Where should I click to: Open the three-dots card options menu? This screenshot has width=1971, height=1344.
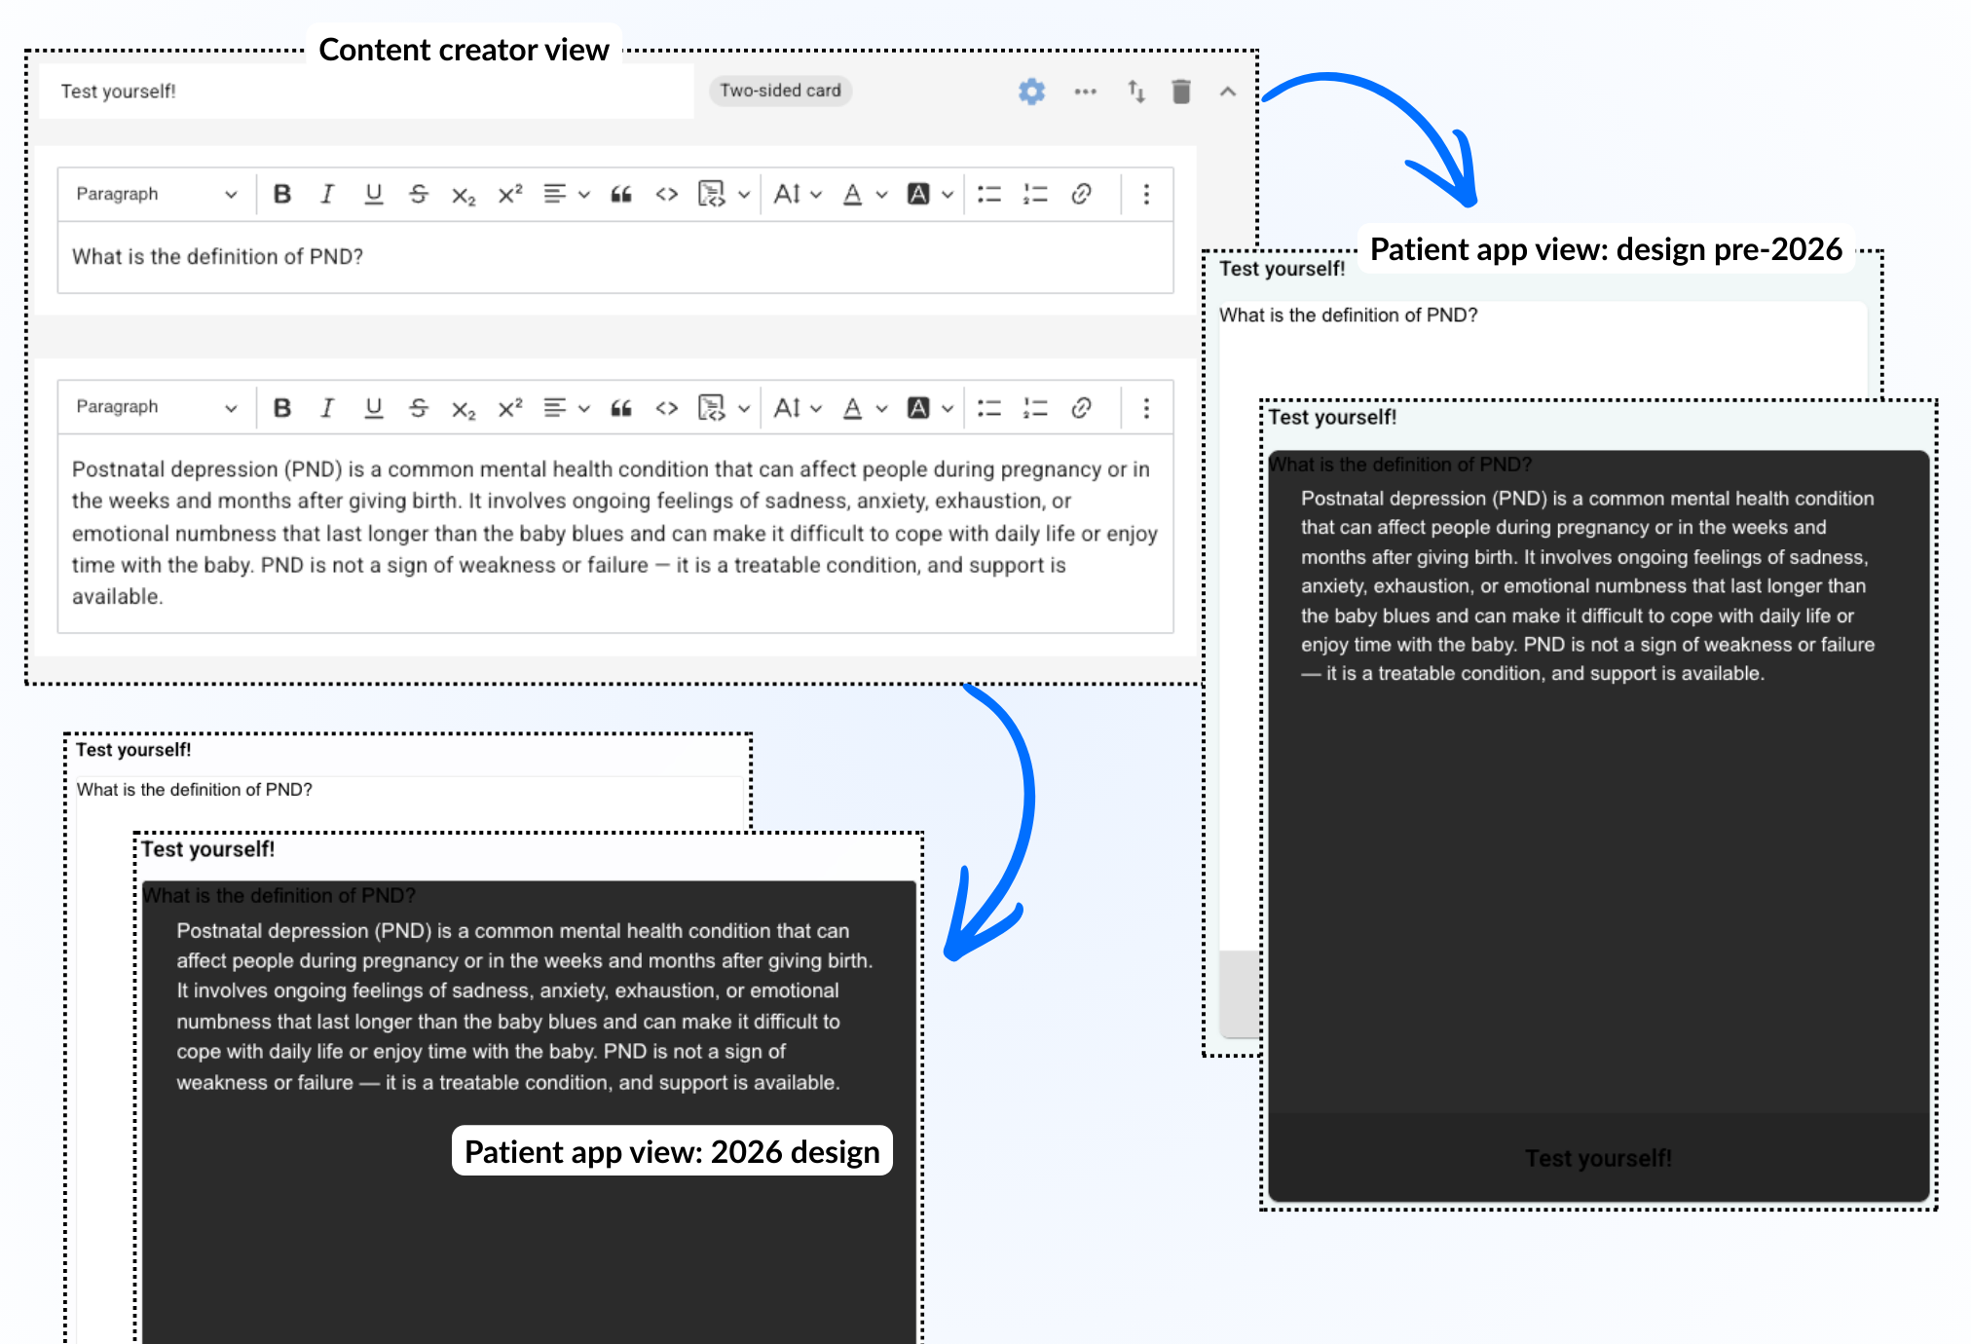[x=1085, y=92]
